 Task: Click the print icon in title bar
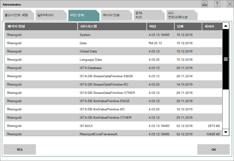[204, 4]
